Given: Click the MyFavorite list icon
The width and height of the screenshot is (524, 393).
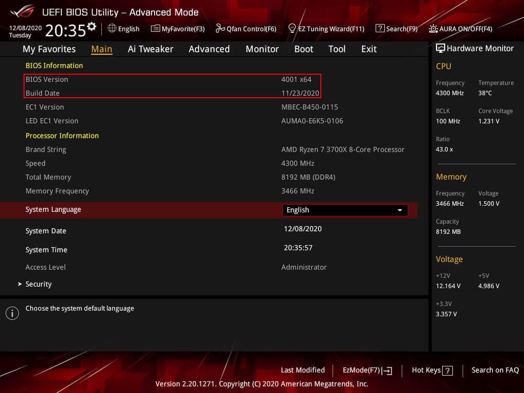Looking at the screenshot, I should [x=156, y=29].
